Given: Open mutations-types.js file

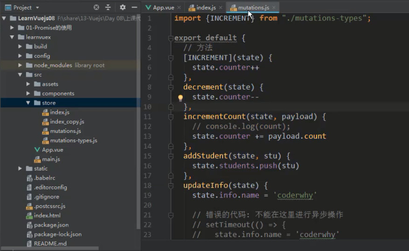Looking at the screenshot, I should point(73,140).
